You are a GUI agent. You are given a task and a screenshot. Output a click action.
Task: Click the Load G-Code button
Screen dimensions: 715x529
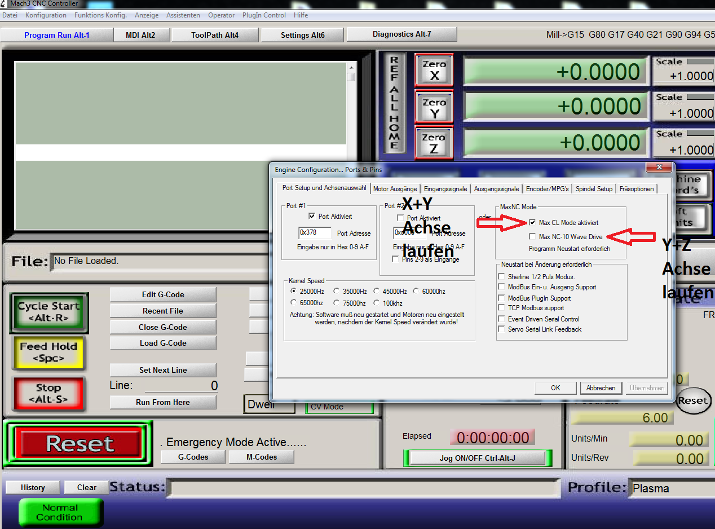pos(163,343)
